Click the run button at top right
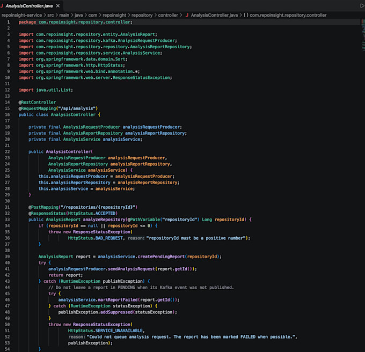This screenshot has width=365, height=352. 362,6
